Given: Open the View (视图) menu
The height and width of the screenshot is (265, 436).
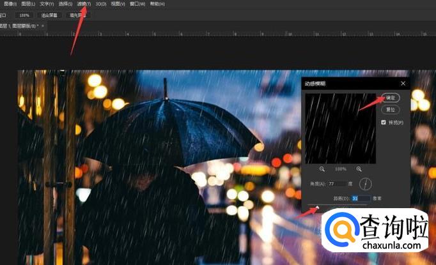Looking at the screenshot, I should pos(118,4).
